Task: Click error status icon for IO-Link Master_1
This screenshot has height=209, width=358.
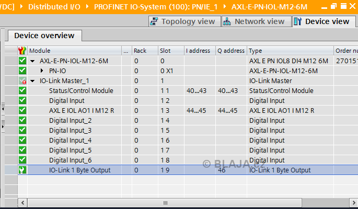Action: tap(22, 80)
